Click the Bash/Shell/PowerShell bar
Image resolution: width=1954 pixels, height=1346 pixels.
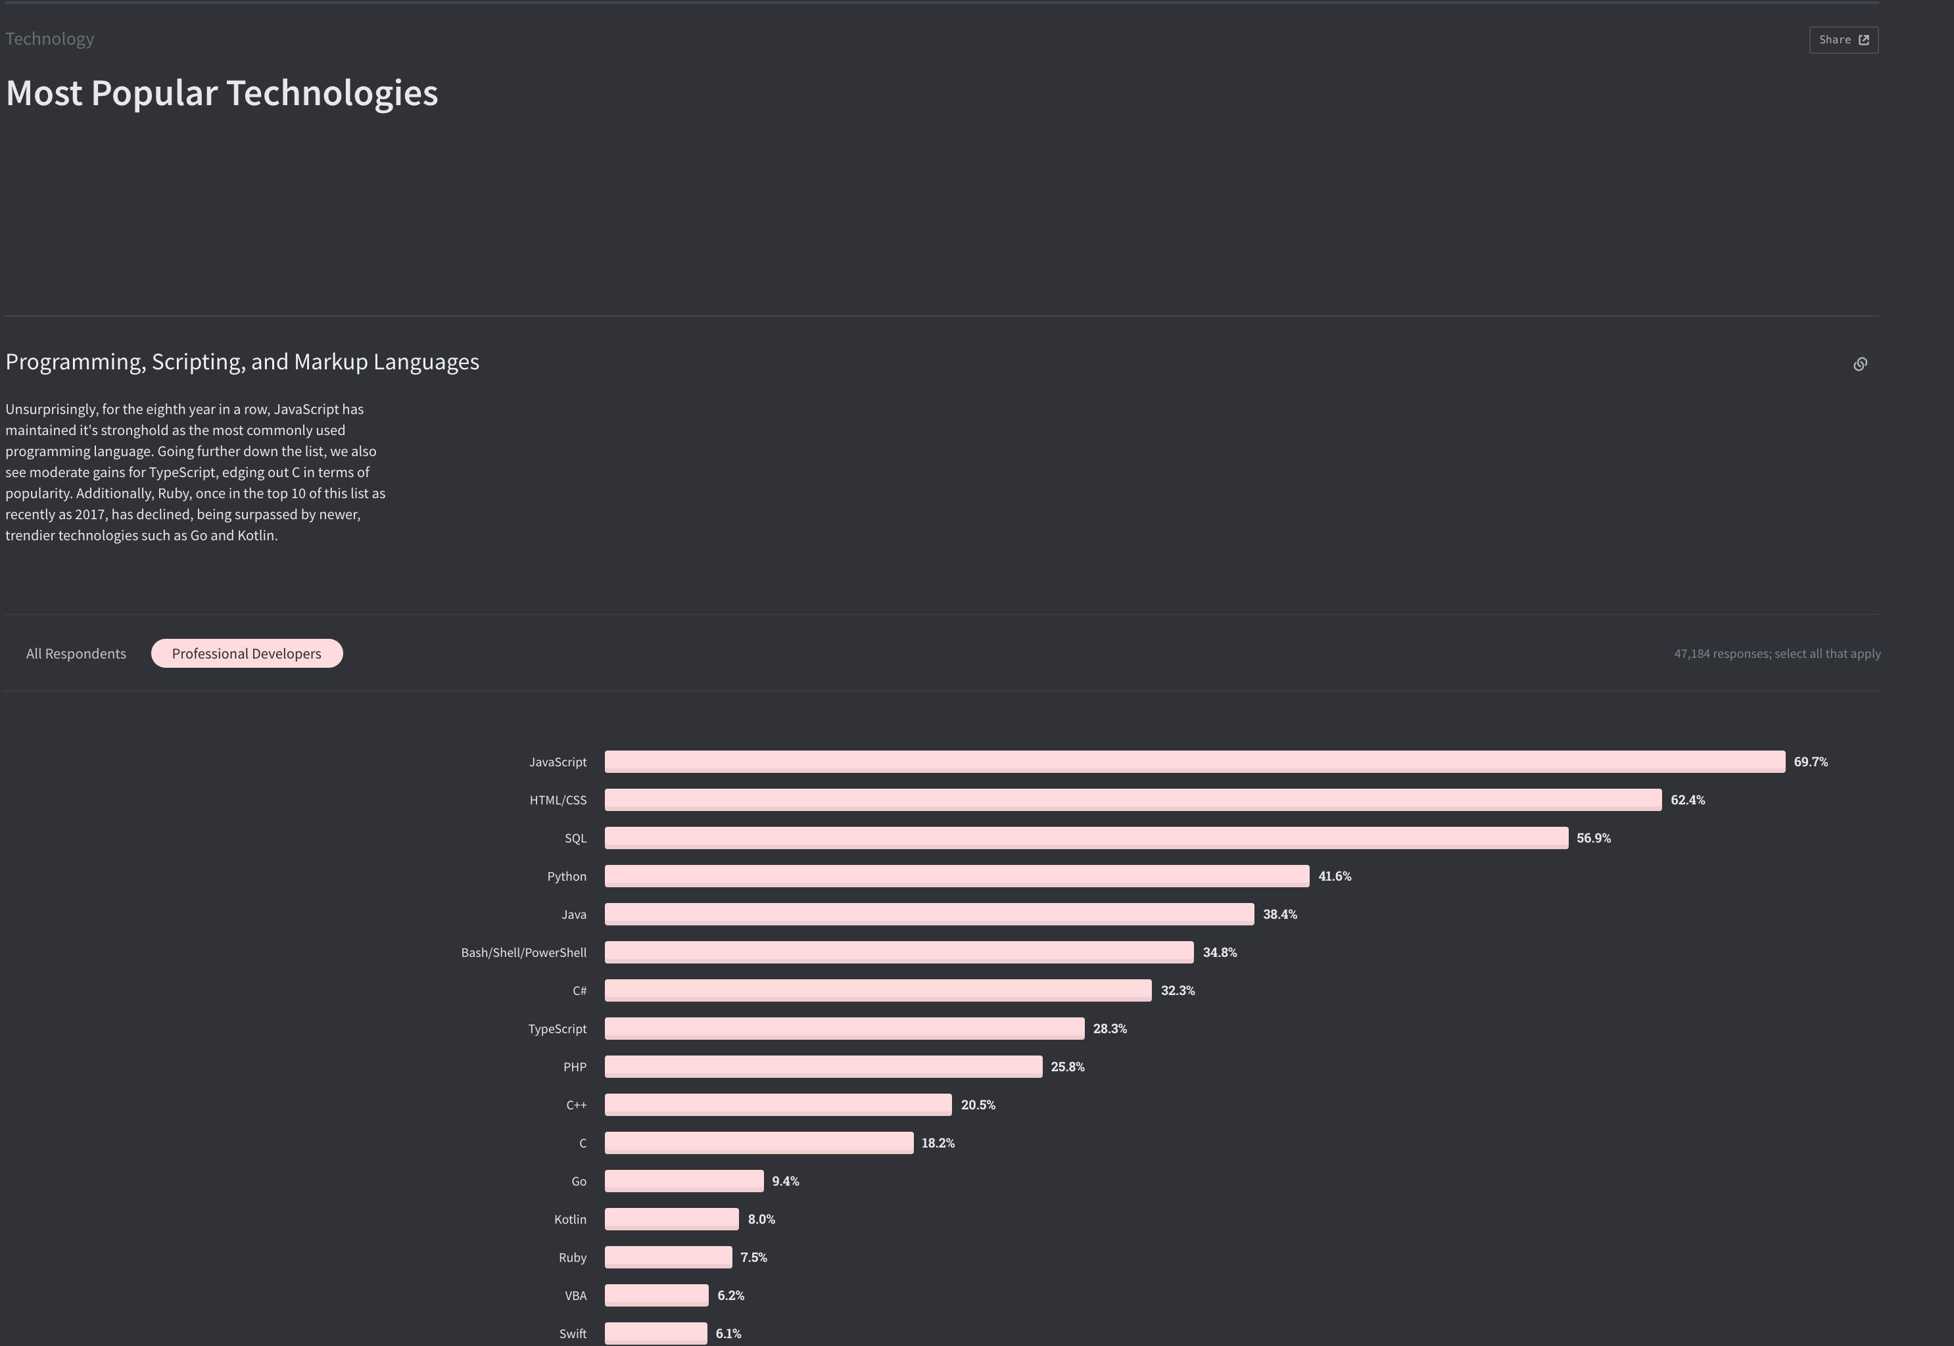(899, 952)
